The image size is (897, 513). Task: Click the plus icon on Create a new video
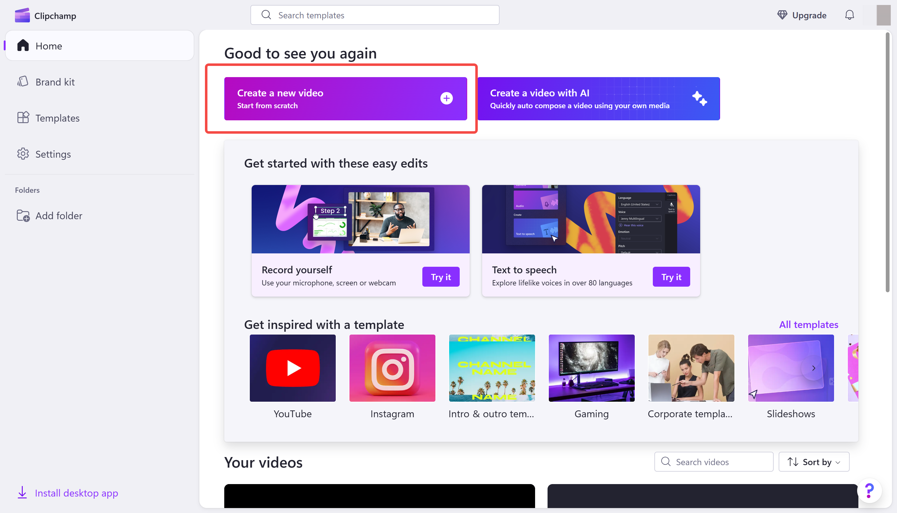tap(446, 98)
